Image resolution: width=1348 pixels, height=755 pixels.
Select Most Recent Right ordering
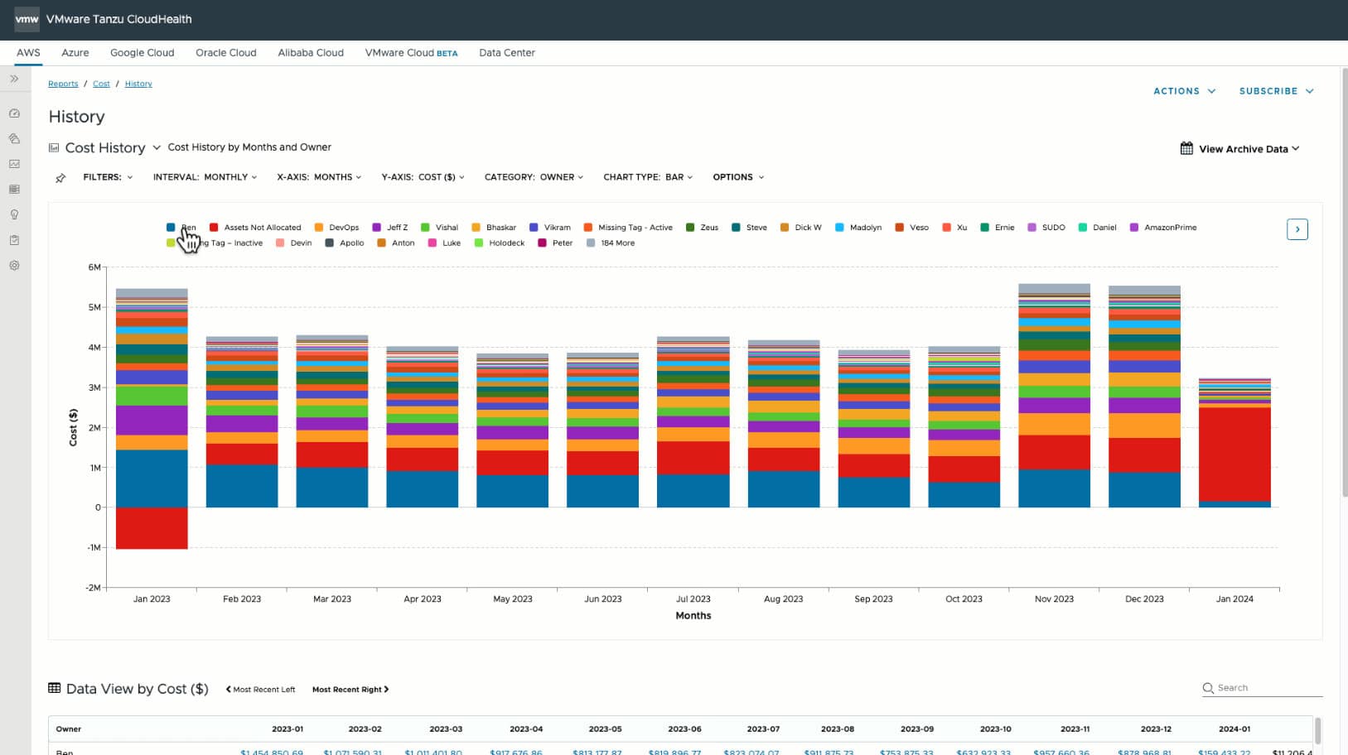click(x=350, y=690)
